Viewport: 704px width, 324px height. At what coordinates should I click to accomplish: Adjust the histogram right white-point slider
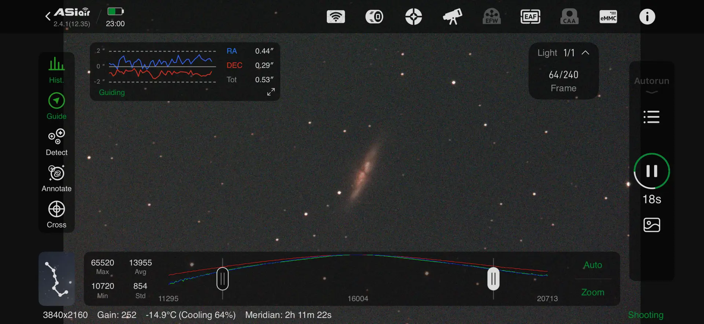pyautogui.click(x=494, y=279)
